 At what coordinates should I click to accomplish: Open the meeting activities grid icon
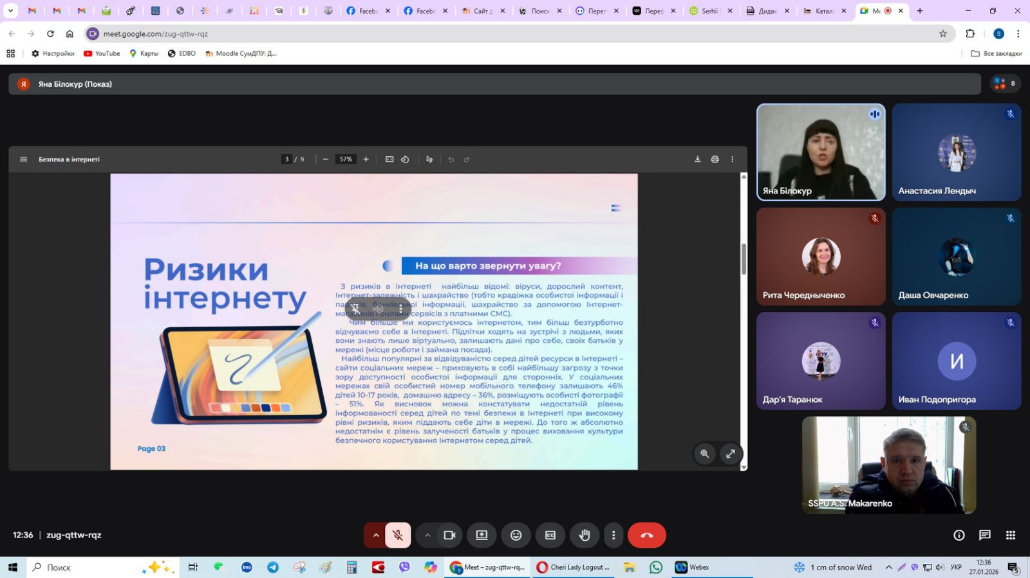(x=1010, y=535)
